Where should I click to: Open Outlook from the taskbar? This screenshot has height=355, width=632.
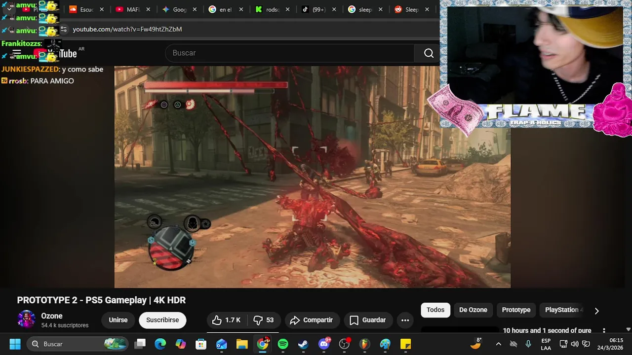click(x=222, y=344)
